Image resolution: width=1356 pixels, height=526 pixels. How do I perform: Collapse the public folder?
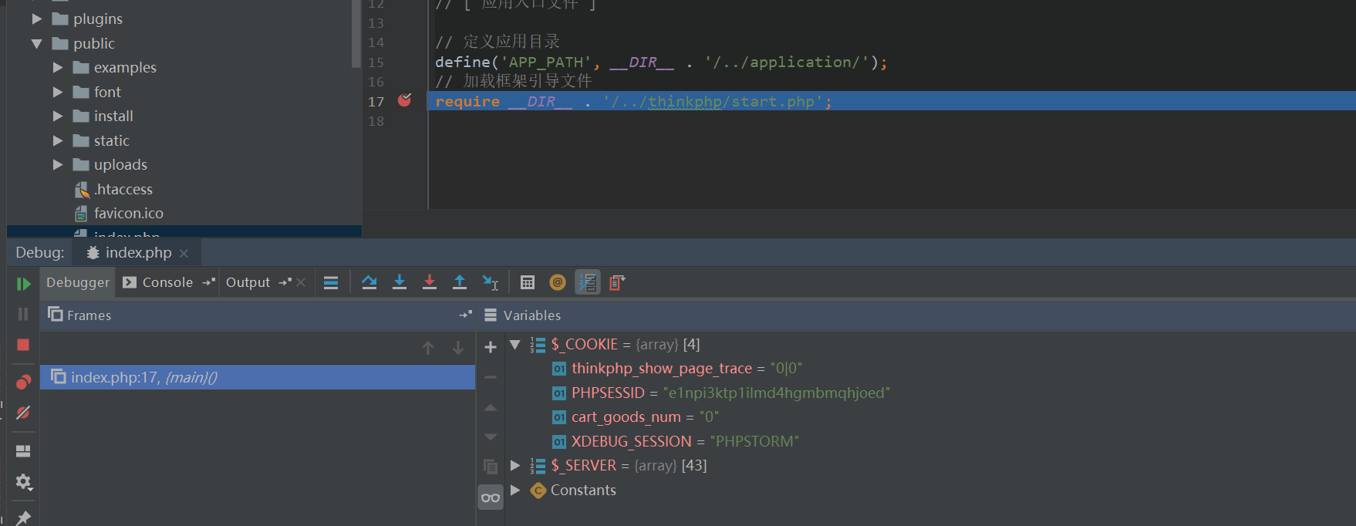pyautogui.click(x=36, y=43)
